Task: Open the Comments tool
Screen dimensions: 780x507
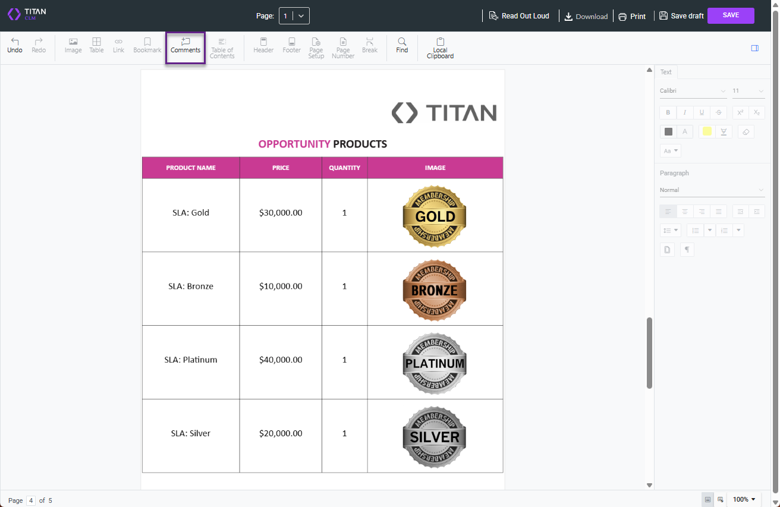Action: tap(185, 45)
